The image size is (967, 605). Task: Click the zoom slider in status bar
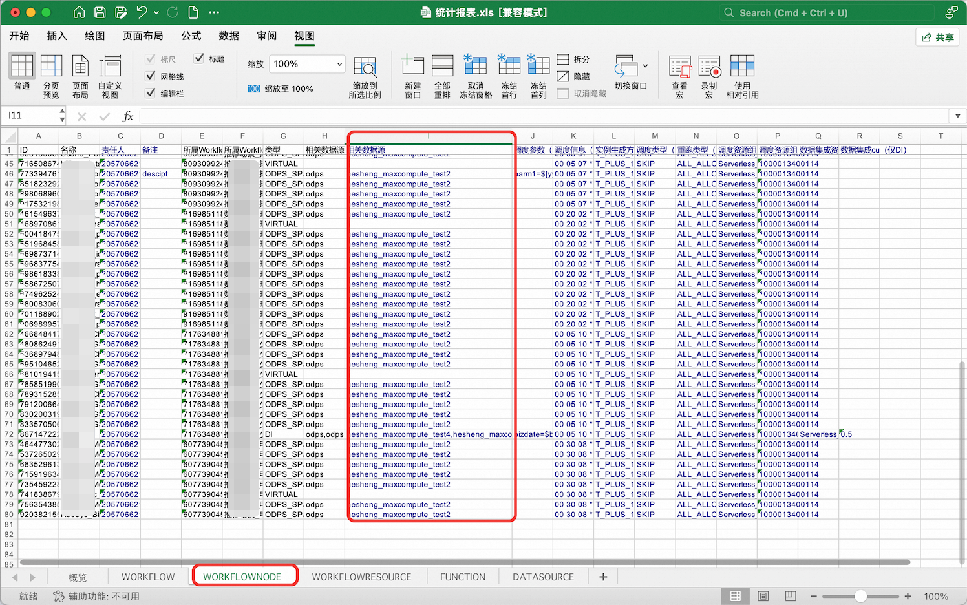click(x=861, y=597)
